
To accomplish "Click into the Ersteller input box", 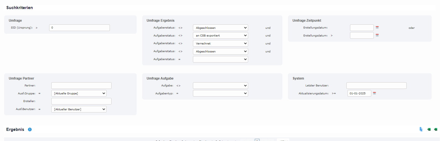I will tap(81, 101).
